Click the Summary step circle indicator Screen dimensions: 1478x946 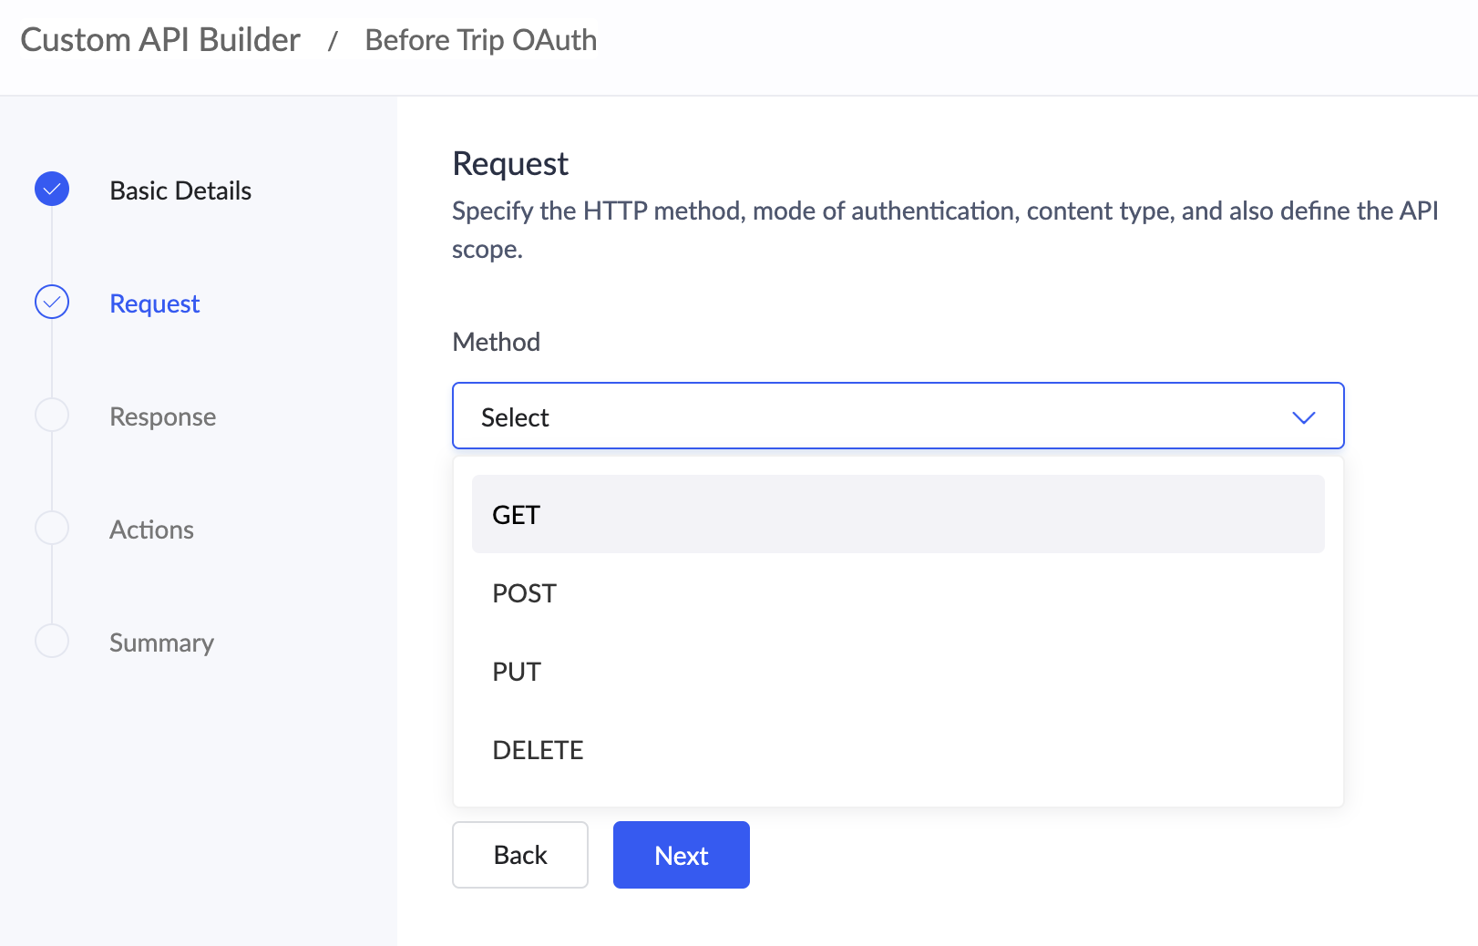click(x=52, y=641)
